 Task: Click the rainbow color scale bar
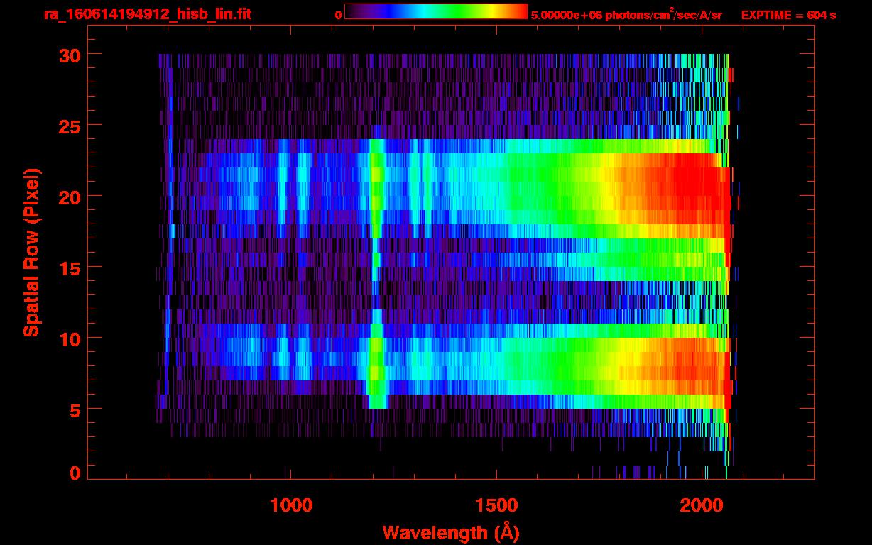tap(435, 12)
